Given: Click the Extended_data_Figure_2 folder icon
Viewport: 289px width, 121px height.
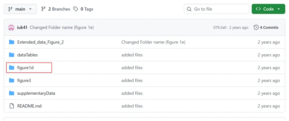Looking at the screenshot, I should pos(12,42).
